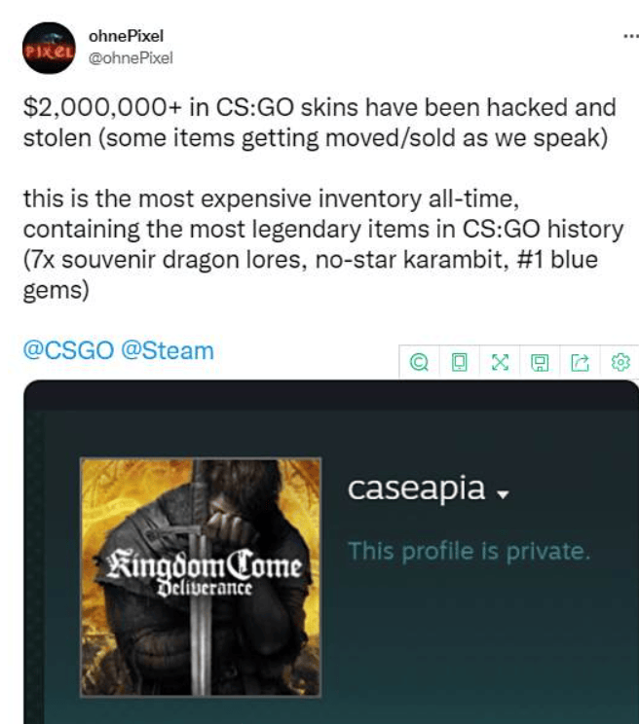639x724 pixels.
Task: Open image fullscreen with the expand arrows icon
Action: click(x=500, y=362)
